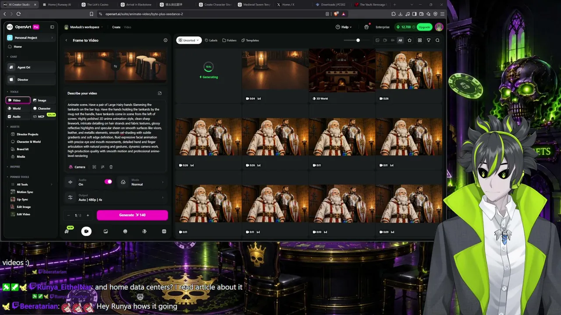
Task: Expand the Help menu
Action: click(344, 27)
